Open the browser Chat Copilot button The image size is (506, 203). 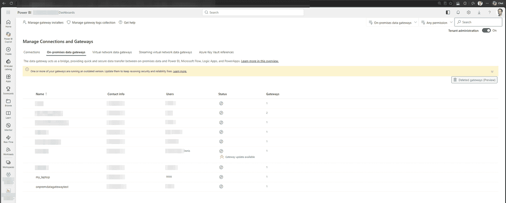click(x=498, y=3)
